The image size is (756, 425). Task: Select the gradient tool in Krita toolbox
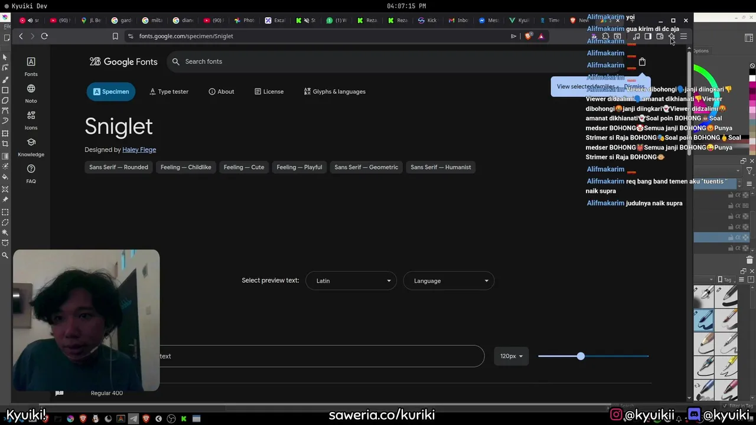tap(5, 156)
